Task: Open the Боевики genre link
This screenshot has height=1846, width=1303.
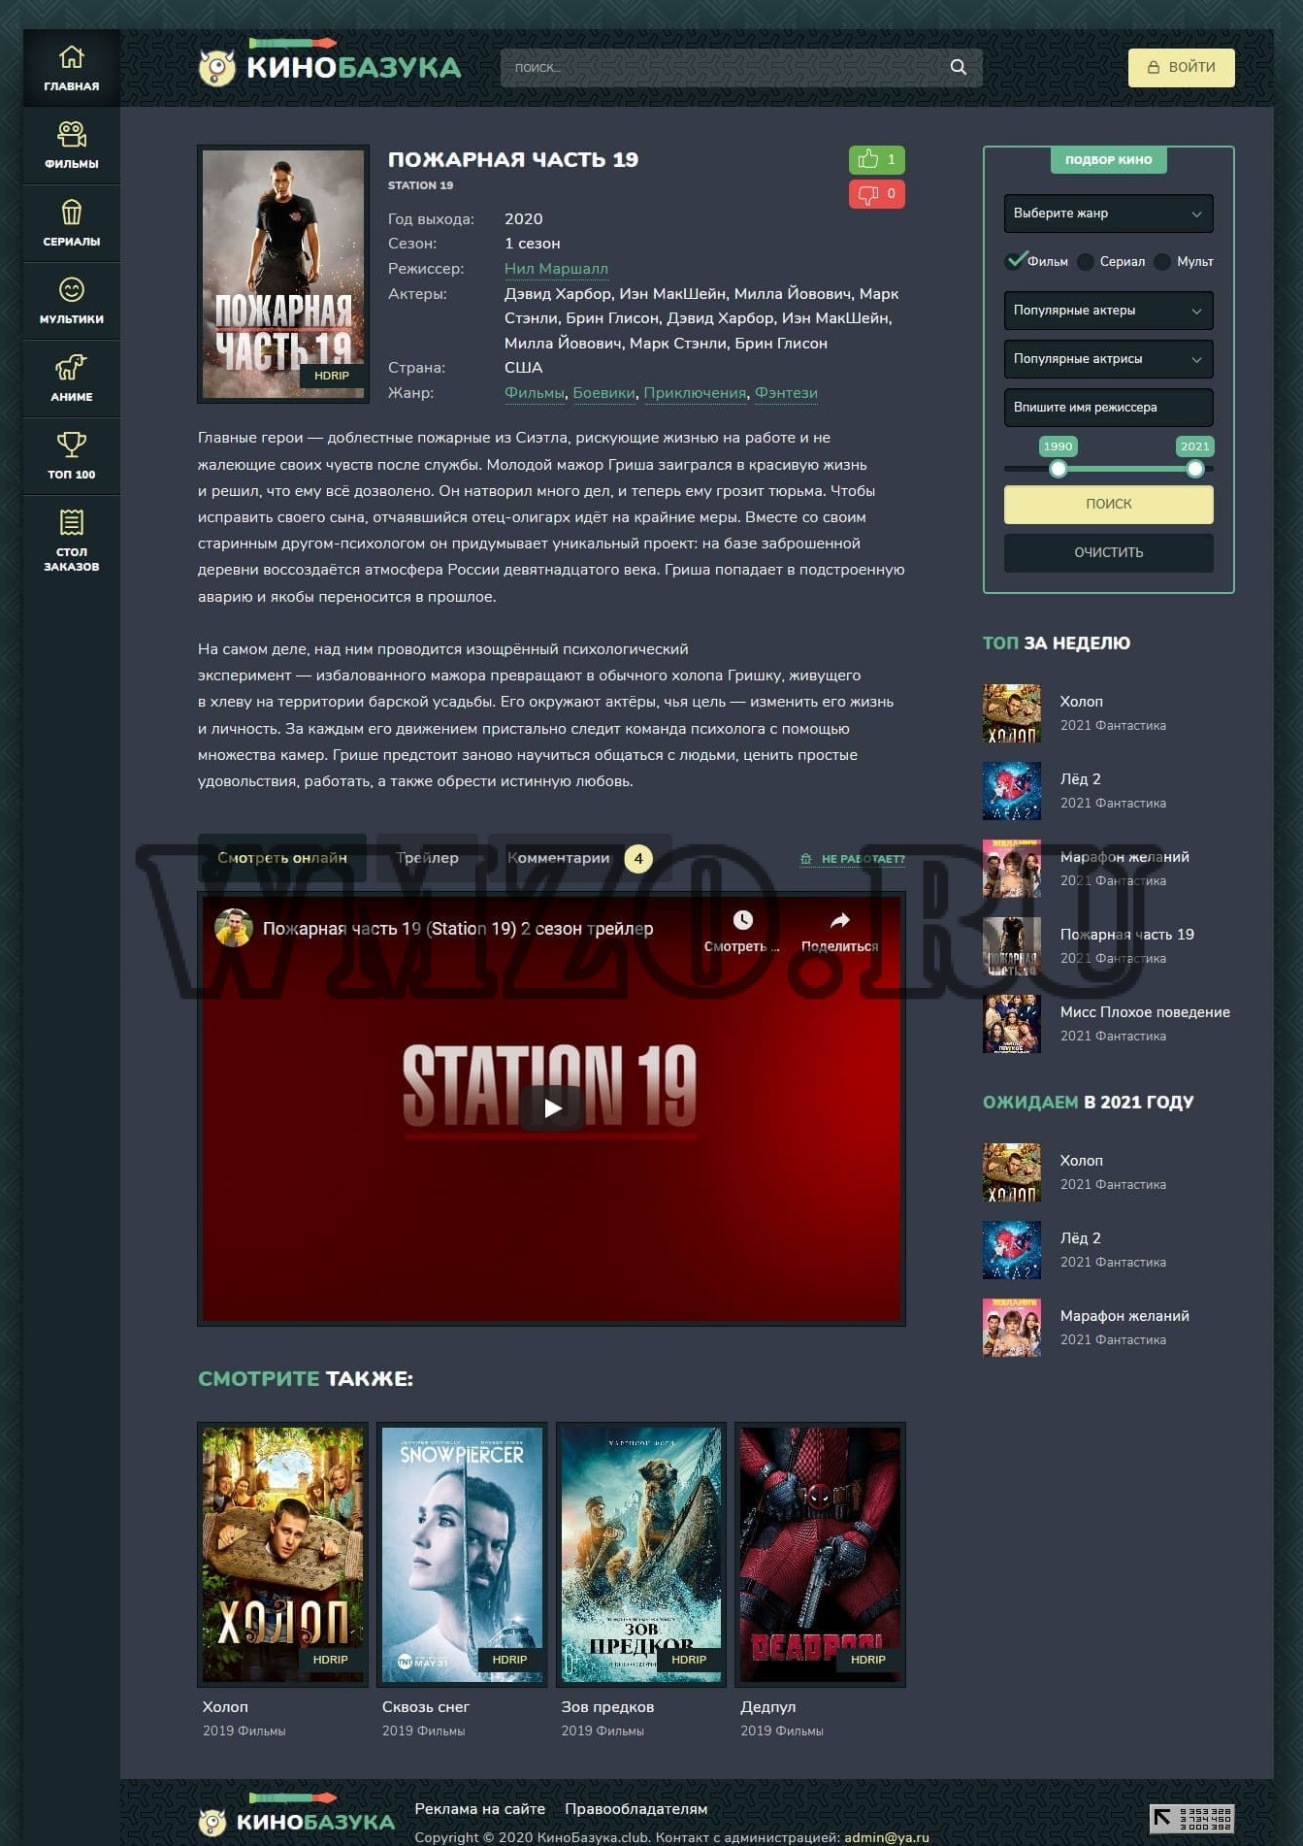Action: tap(603, 393)
